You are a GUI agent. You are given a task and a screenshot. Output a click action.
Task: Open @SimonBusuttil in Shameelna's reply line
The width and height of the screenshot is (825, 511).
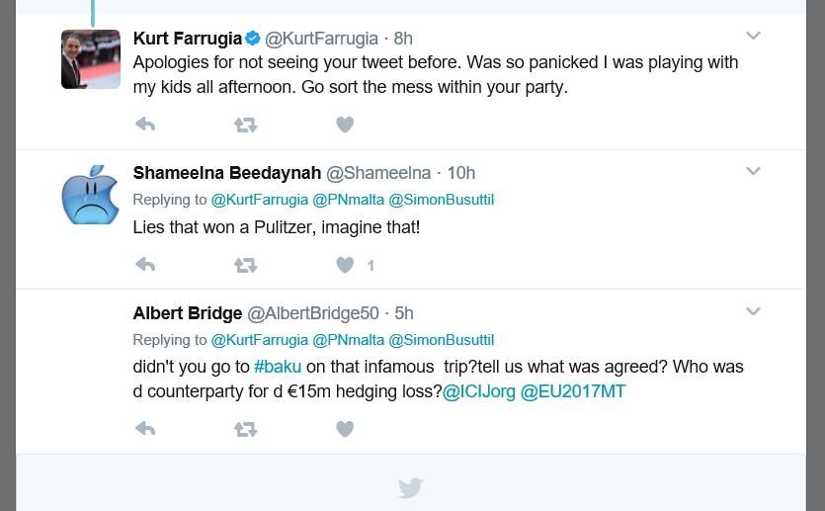(x=441, y=200)
